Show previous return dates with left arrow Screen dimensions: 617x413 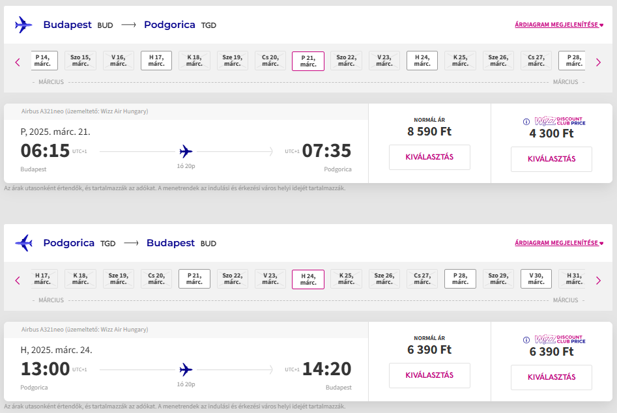click(18, 281)
